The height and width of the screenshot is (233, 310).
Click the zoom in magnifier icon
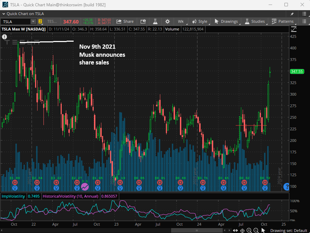(249, 231)
